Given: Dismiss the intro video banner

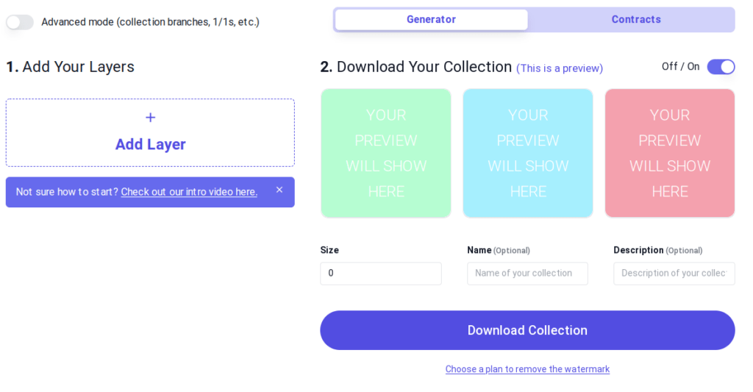Looking at the screenshot, I should point(279,190).
